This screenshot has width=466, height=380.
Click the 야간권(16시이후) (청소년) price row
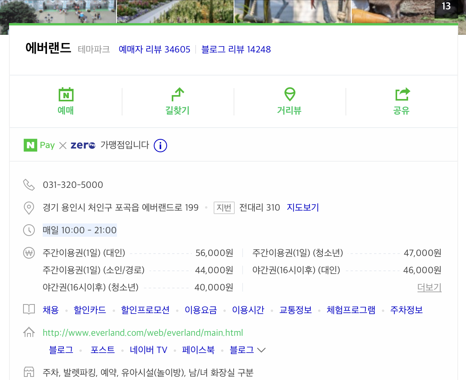(138, 287)
